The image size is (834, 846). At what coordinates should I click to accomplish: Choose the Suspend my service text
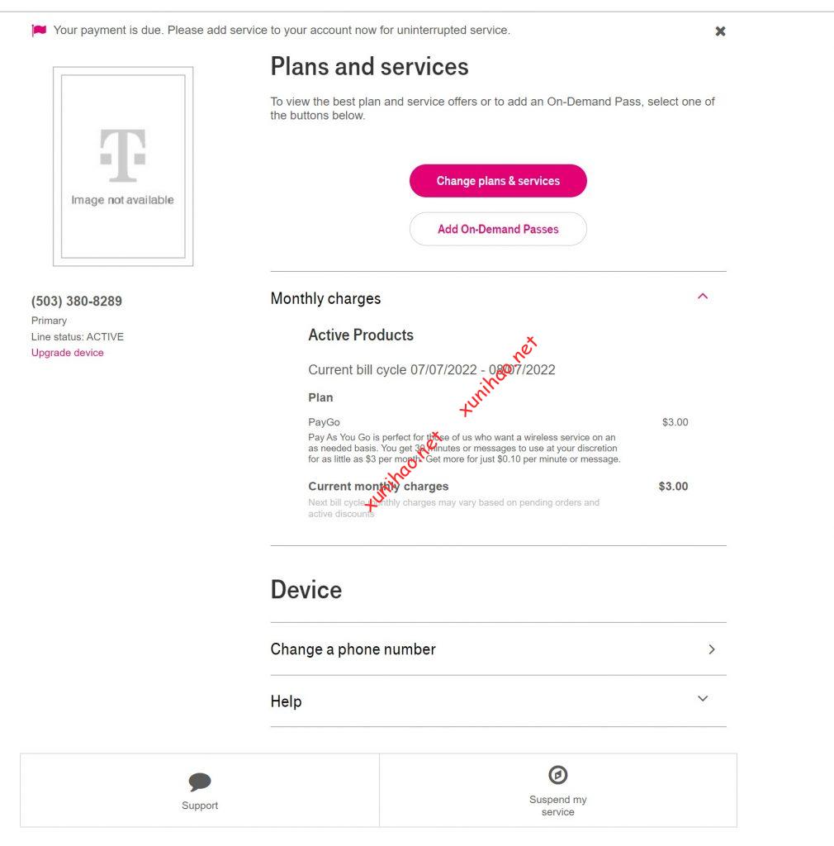point(558,806)
